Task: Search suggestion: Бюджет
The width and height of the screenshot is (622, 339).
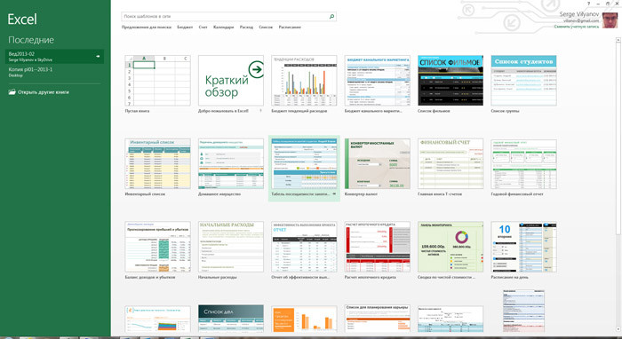Action: [185, 28]
